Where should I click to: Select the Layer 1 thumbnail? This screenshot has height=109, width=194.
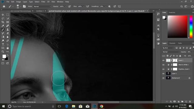(168, 74)
